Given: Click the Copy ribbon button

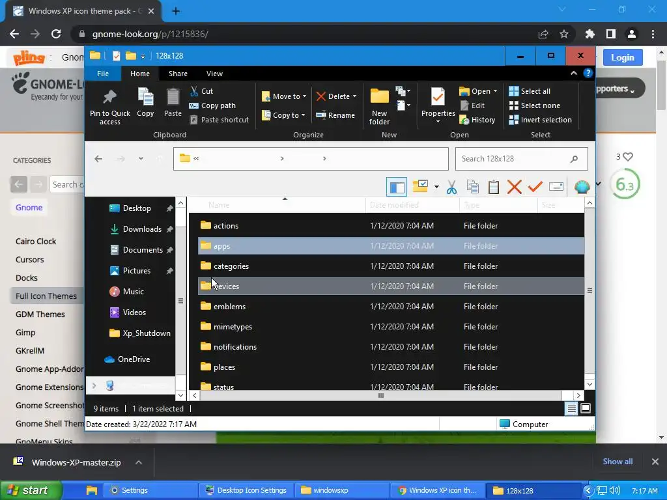Looking at the screenshot, I should [x=145, y=102].
